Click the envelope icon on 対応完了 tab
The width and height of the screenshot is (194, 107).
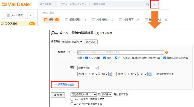(x=120, y=20)
